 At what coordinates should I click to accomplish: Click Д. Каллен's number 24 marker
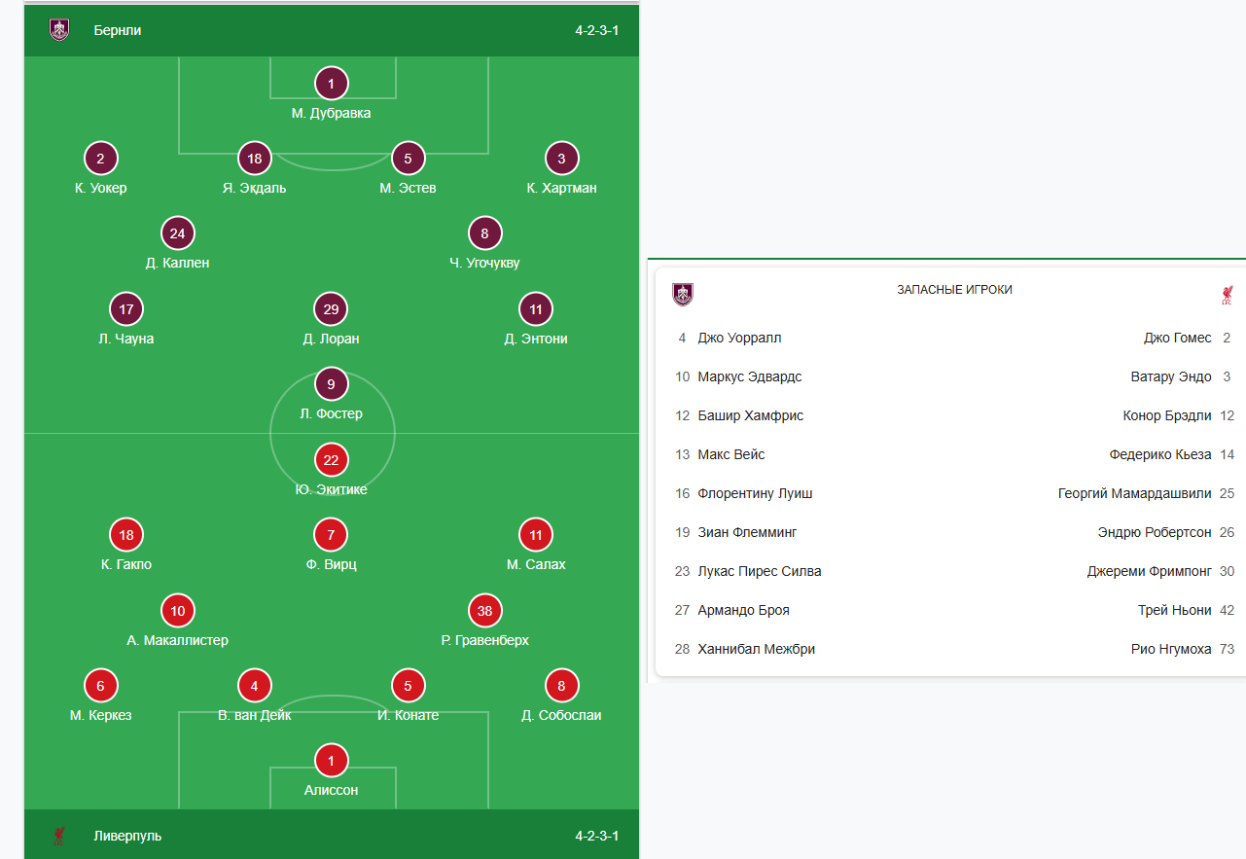pyautogui.click(x=177, y=233)
